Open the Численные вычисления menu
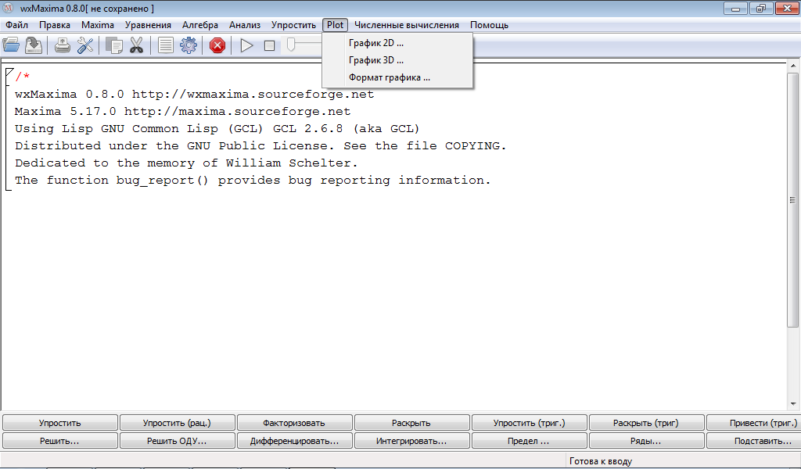This screenshot has height=469, width=801. [x=407, y=25]
